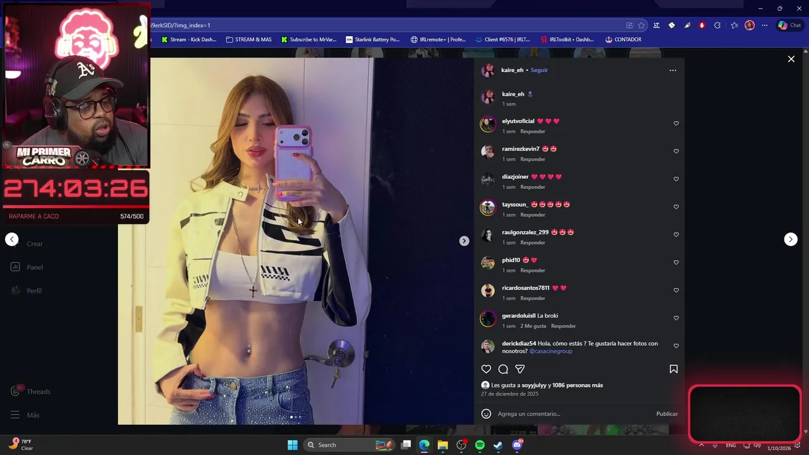The image size is (809, 455).
Task: Like the post with the heart icon
Action: tap(486, 369)
